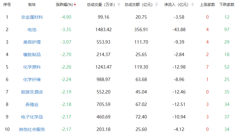The height and width of the screenshot is (135, 237).
Task: Click the 化学原料 sector name
Action: tap(32, 67)
